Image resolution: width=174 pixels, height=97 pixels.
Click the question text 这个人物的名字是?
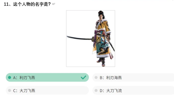(x=32, y=4)
